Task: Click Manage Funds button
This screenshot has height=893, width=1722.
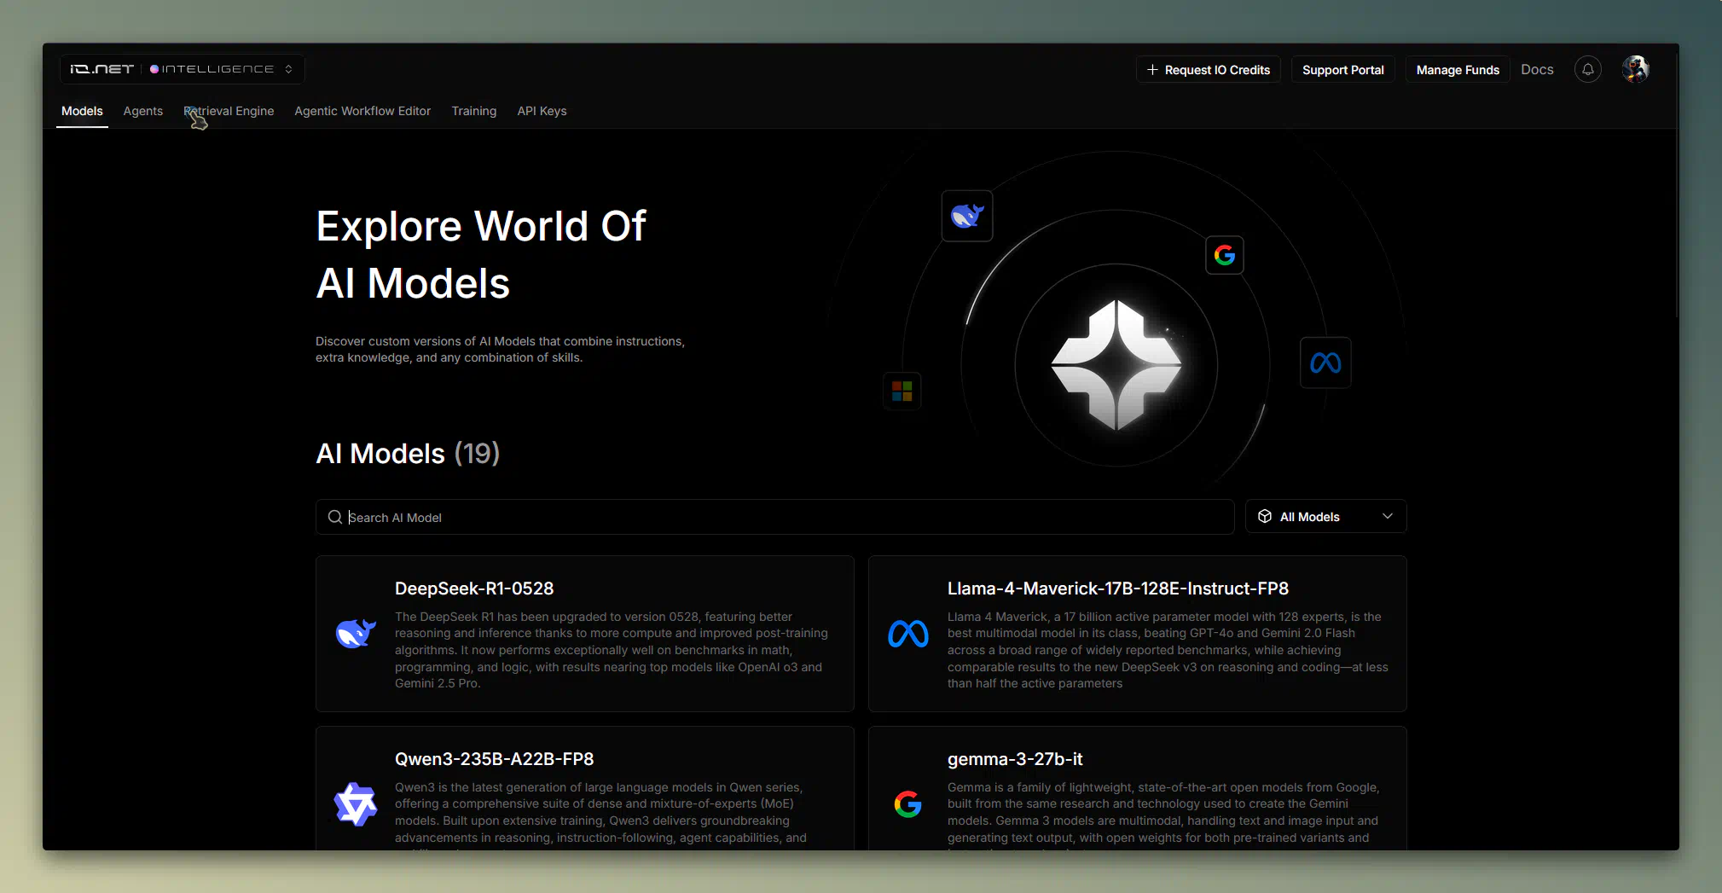Action: pyautogui.click(x=1457, y=70)
